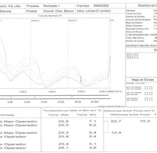Click time axis label '6:00.0'
This screenshot has height=153, width=157.
(x=82, y=92)
